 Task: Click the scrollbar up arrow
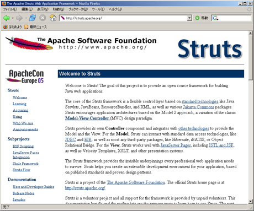(251, 33)
